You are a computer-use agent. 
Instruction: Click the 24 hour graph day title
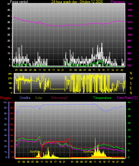77,2
